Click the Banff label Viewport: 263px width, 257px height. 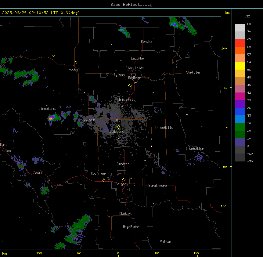tap(38, 173)
